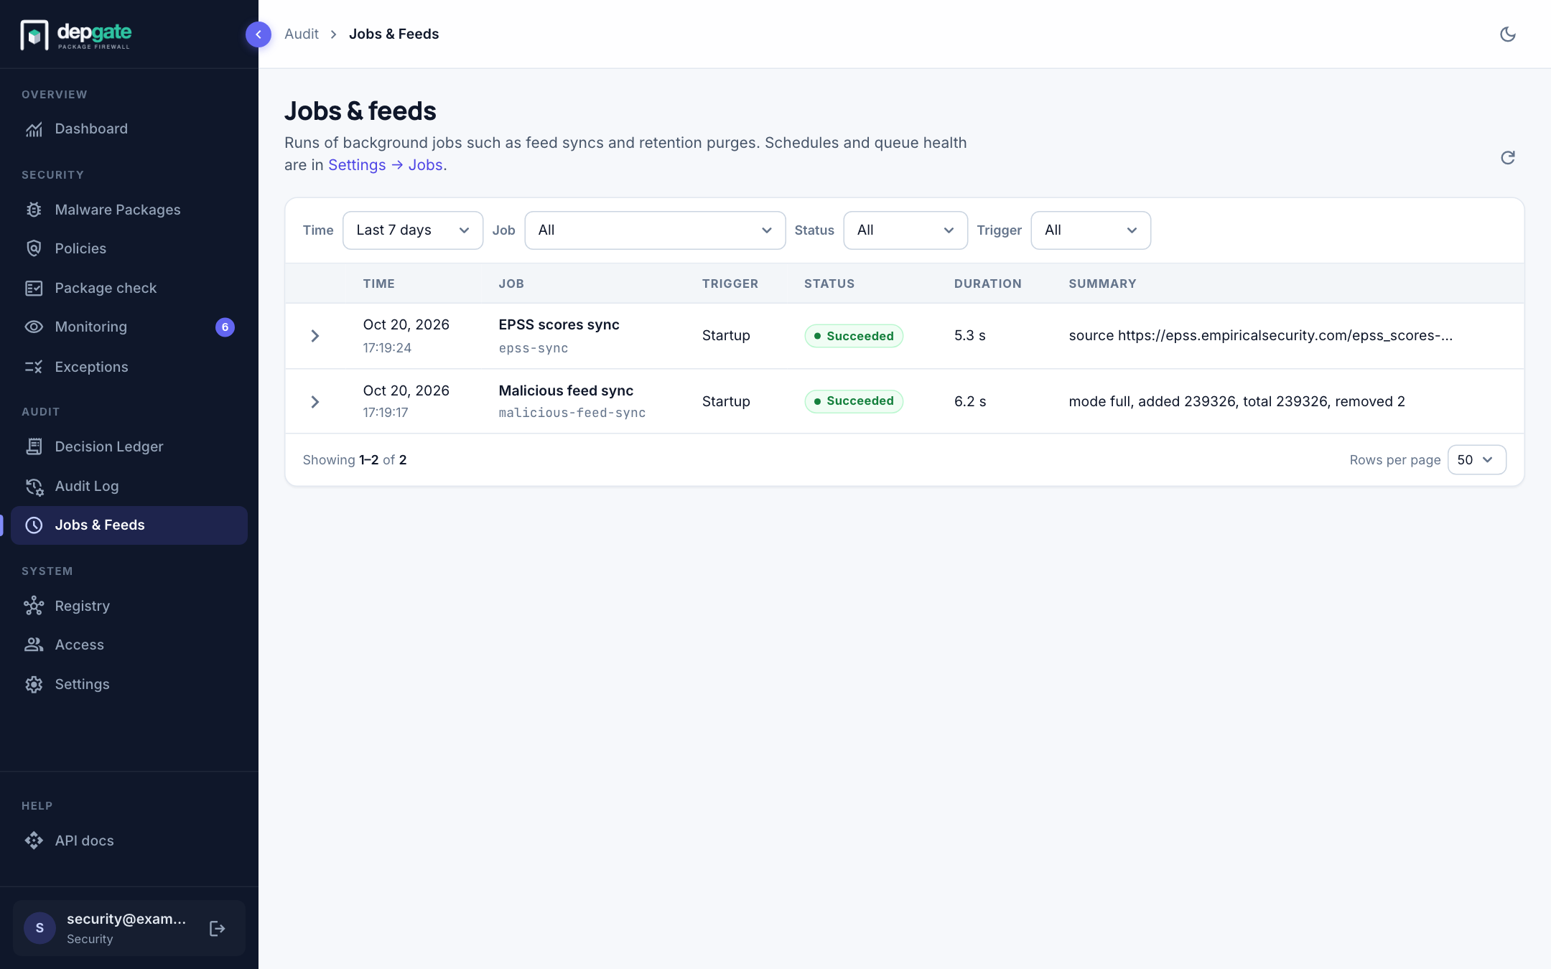Click the depgate logo
Image resolution: width=1551 pixels, height=969 pixels.
[x=76, y=34]
